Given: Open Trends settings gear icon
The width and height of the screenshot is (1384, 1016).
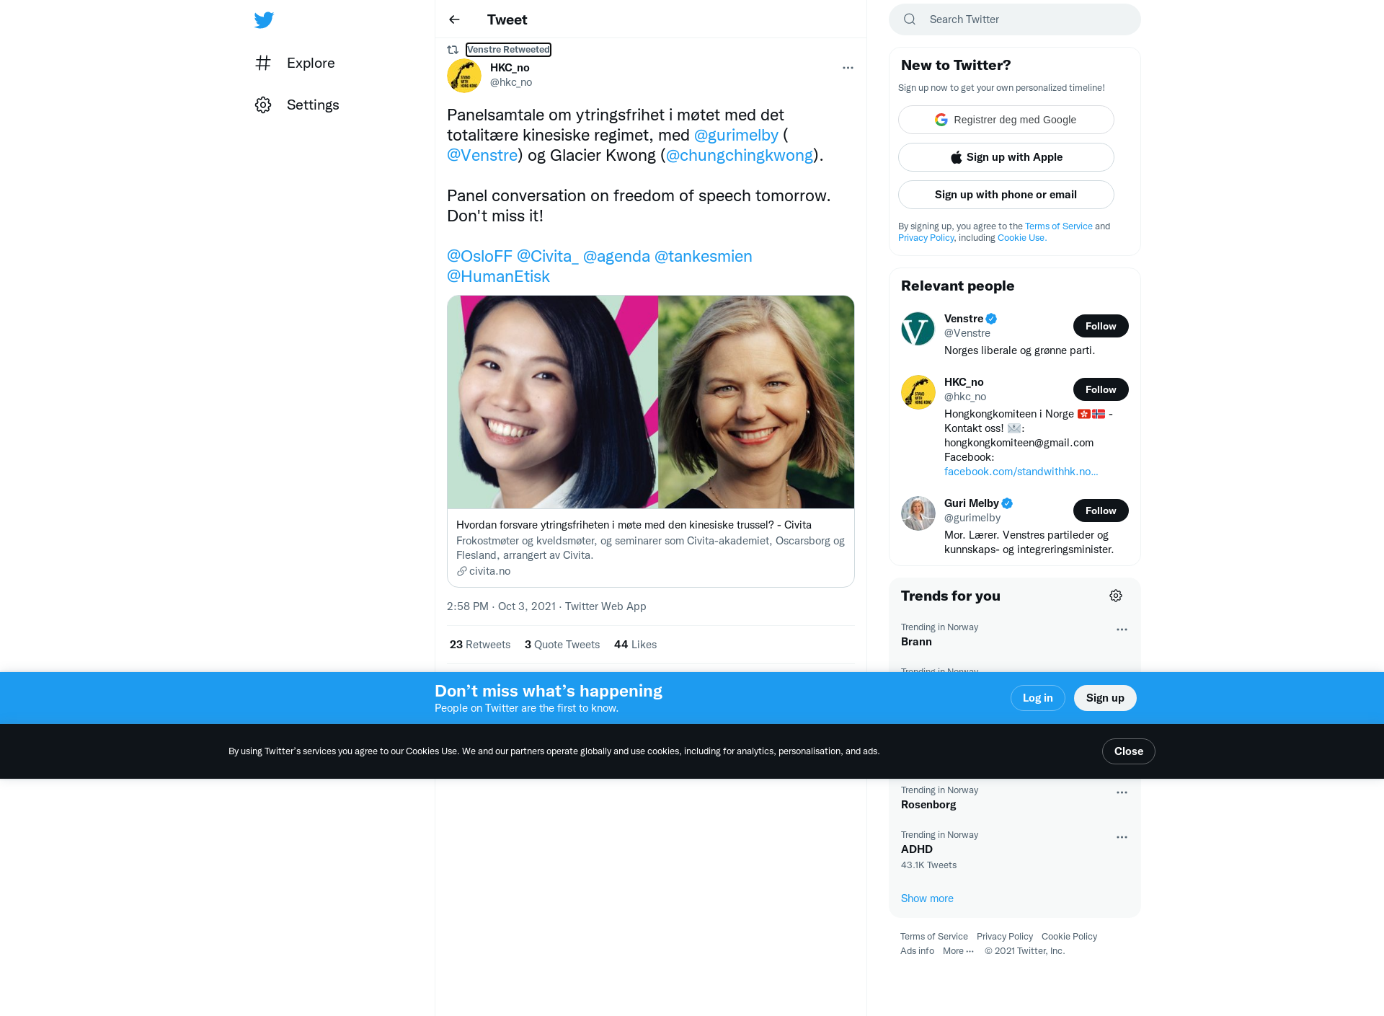Looking at the screenshot, I should pyautogui.click(x=1116, y=596).
